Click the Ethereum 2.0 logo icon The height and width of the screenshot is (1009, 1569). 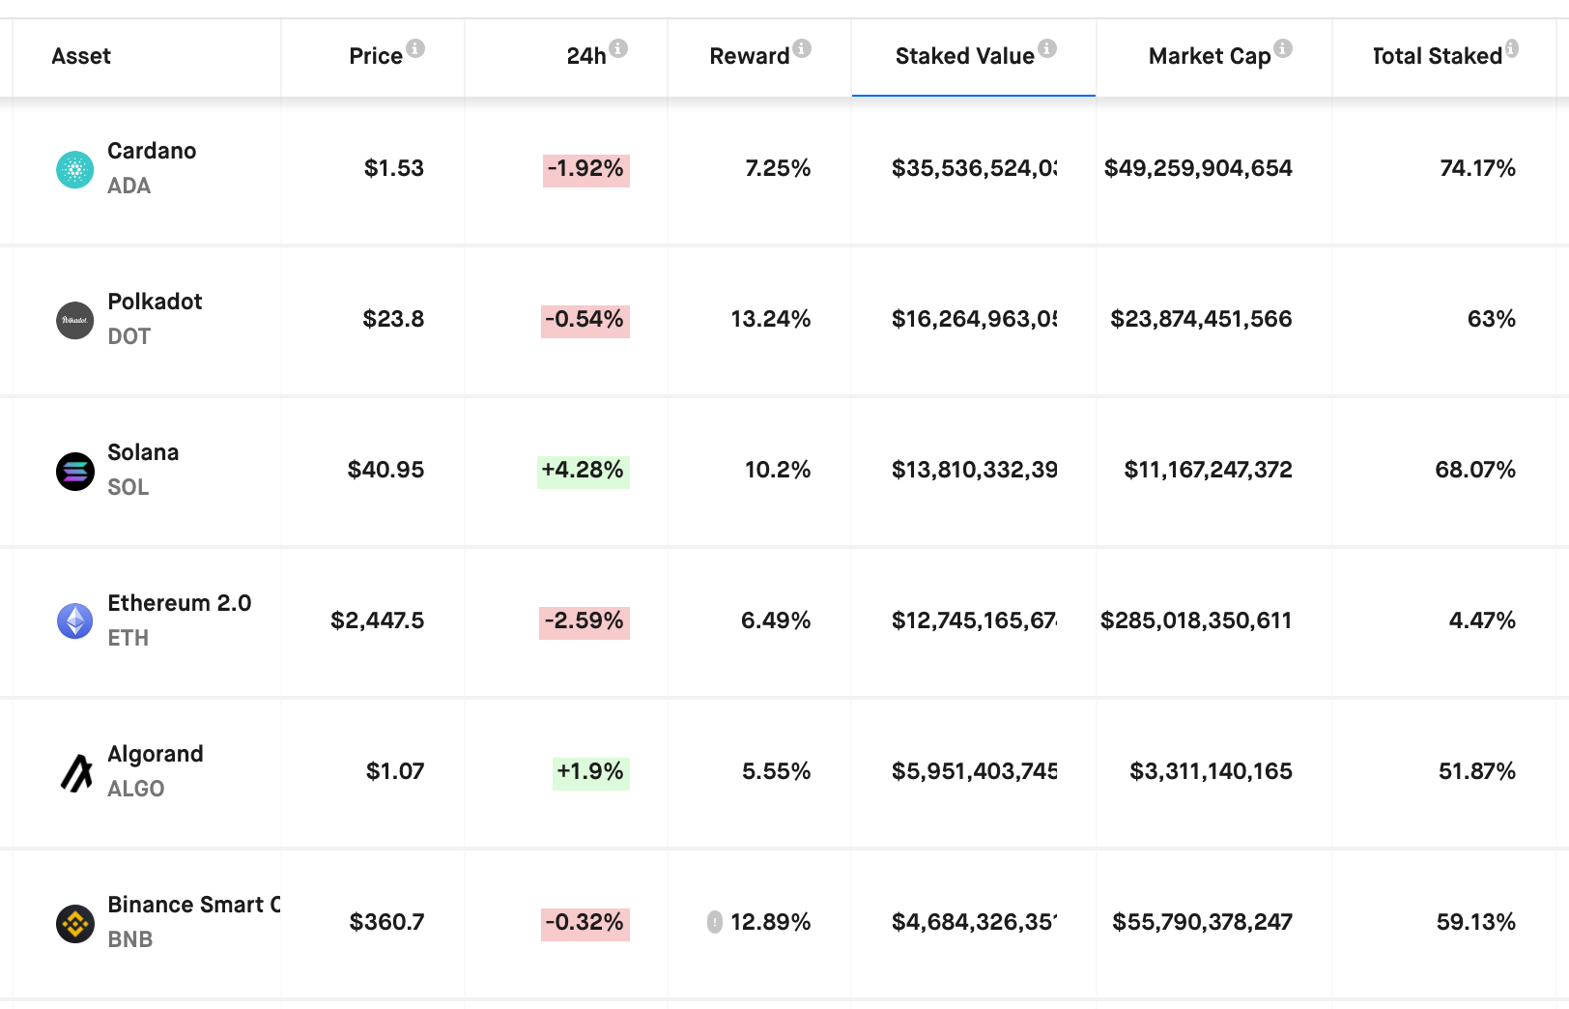point(75,621)
